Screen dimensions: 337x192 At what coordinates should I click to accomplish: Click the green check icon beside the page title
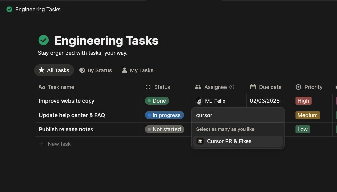pyautogui.click(x=43, y=40)
